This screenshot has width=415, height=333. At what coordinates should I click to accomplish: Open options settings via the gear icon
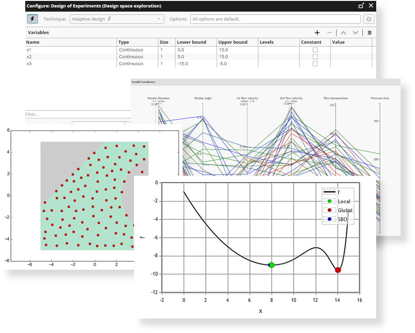[369, 19]
